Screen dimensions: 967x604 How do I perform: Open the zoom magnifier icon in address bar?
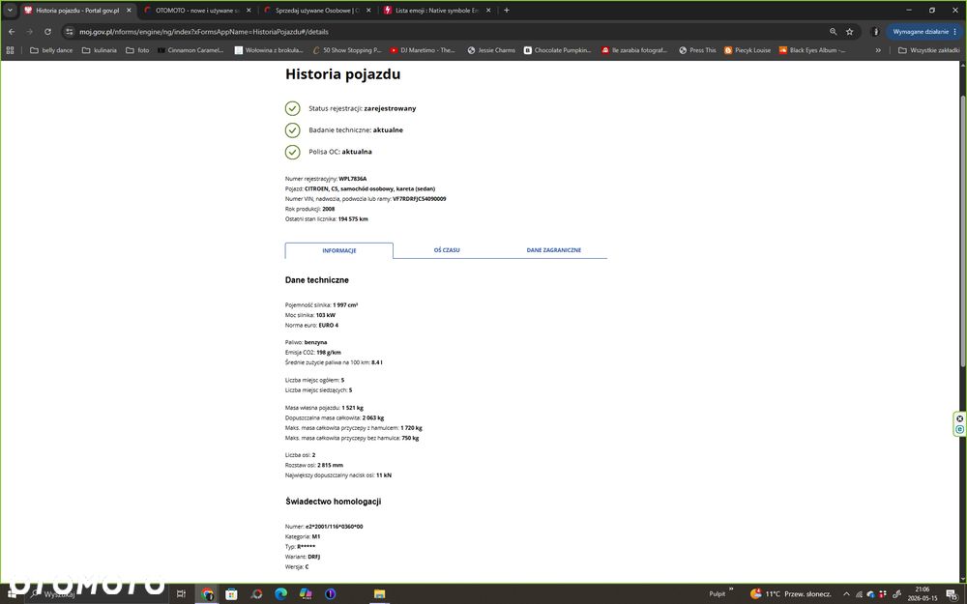pos(834,32)
